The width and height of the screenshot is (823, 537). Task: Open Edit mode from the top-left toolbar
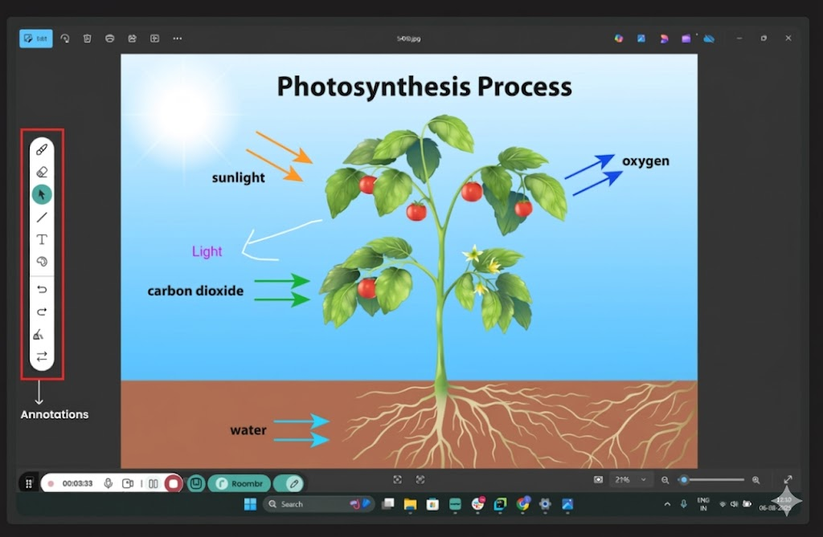tap(35, 38)
